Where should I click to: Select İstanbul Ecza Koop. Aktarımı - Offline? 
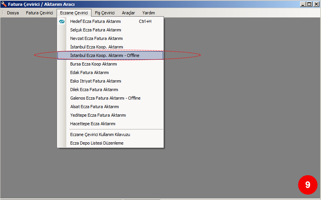(110, 55)
